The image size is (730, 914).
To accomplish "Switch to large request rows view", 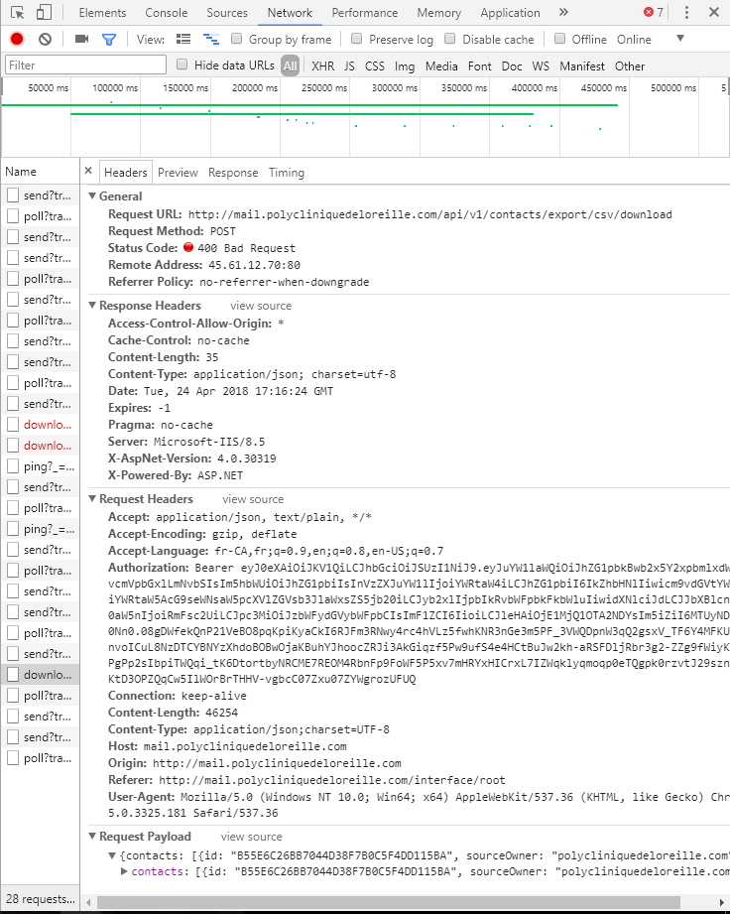I will [x=183, y=40].
